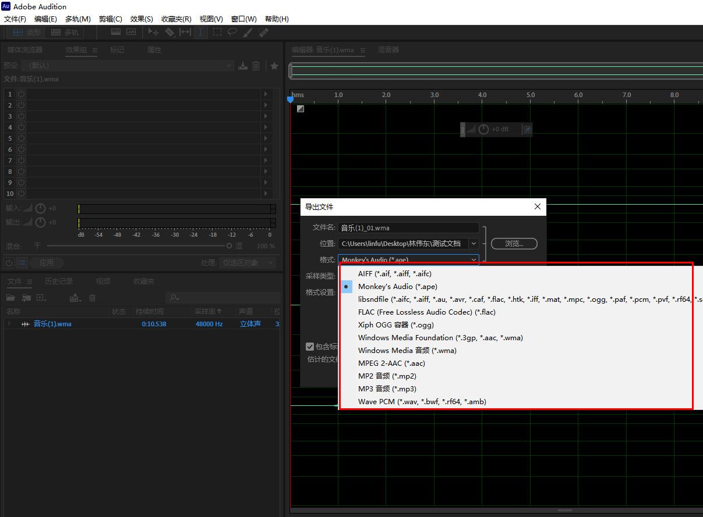Expand the 音乐(1).wma file row
703x517 pixels.
(9, 324)
